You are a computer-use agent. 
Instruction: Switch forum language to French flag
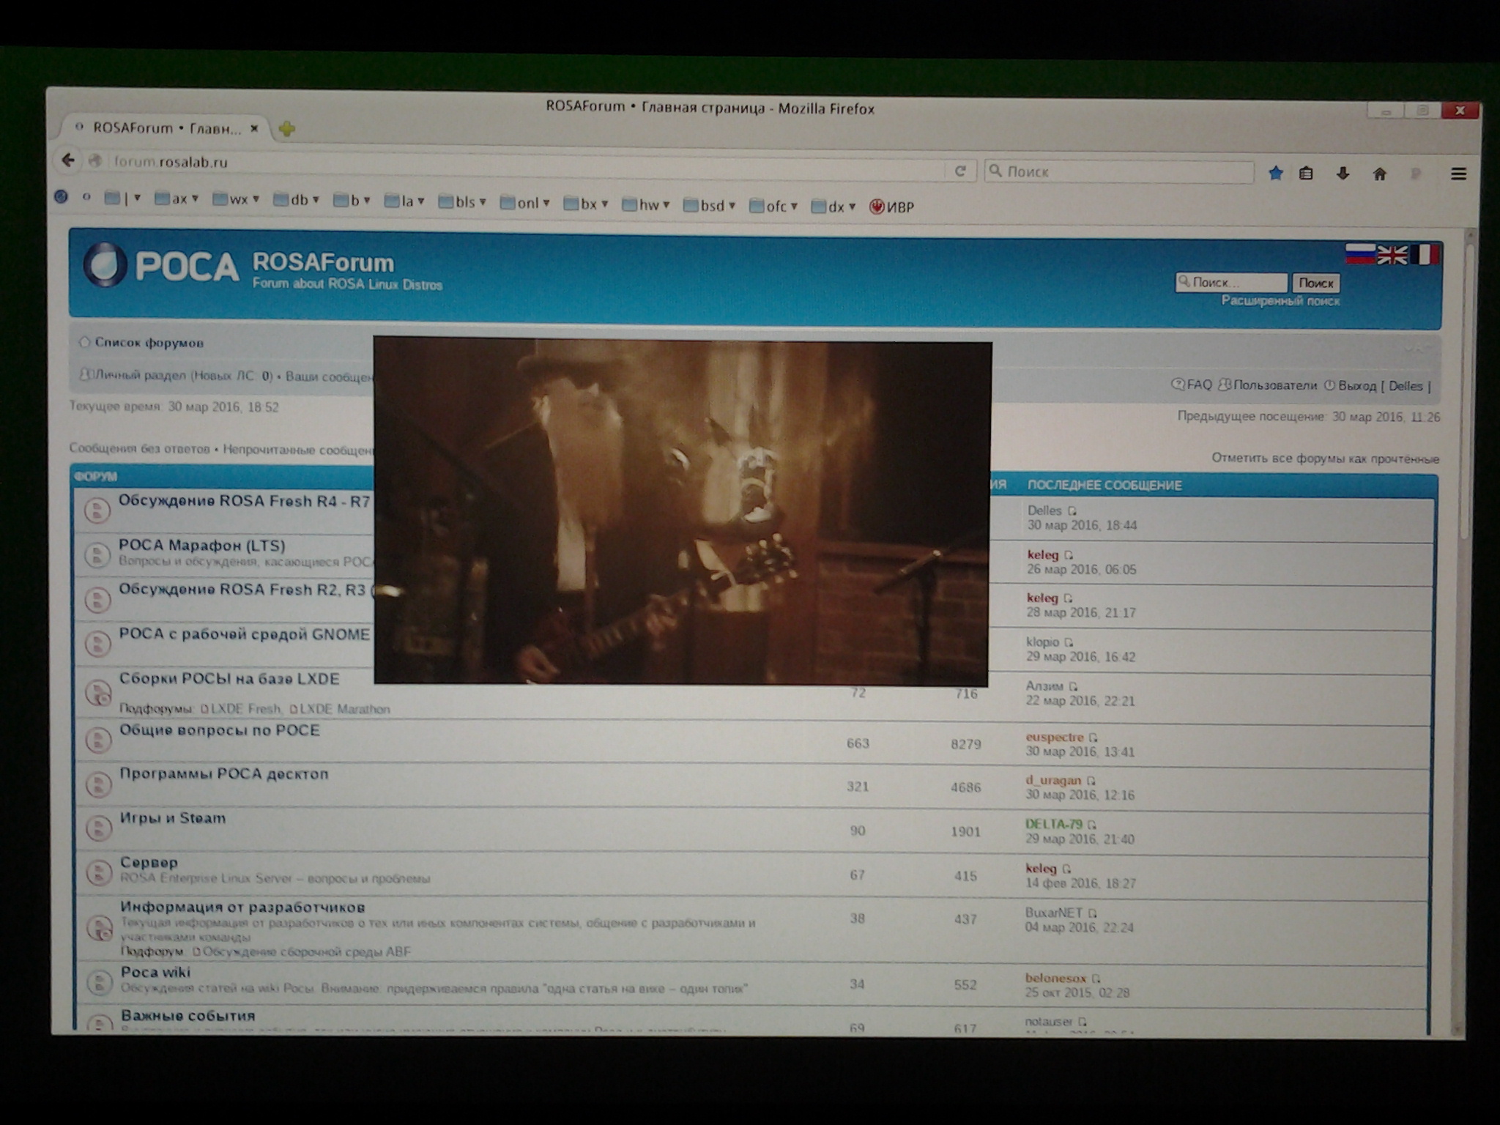pos(1425,255)
